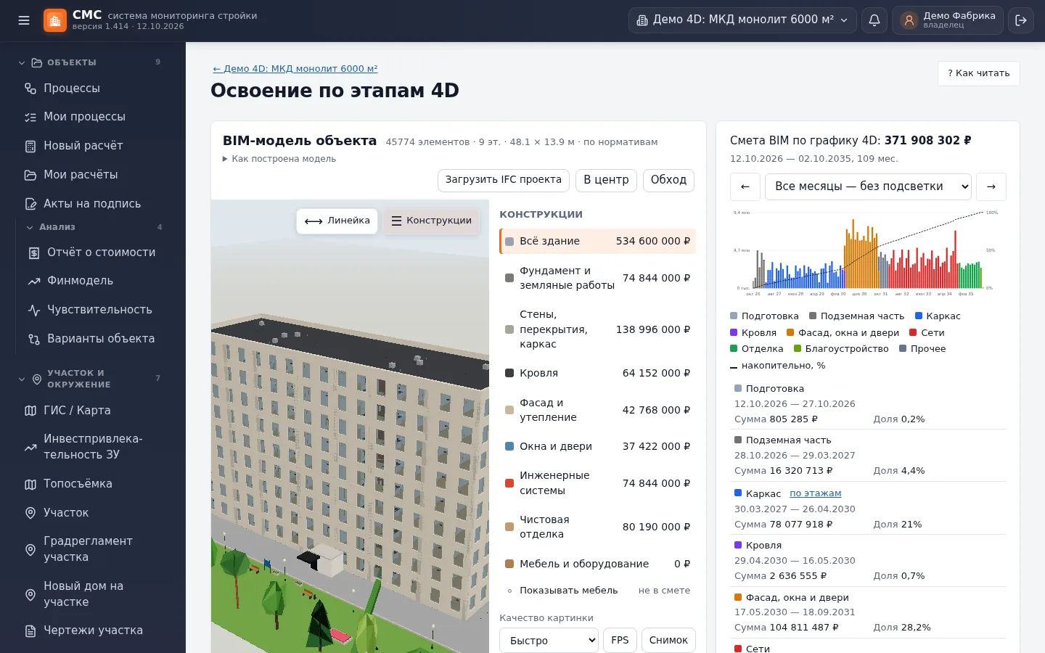This screenshot has height=653, width=1045.
Task: Toggle Подготовка series in chart legend
Action: click(764, 316)
